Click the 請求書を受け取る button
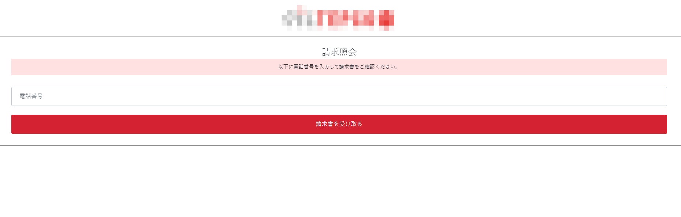 coord(339,124)
